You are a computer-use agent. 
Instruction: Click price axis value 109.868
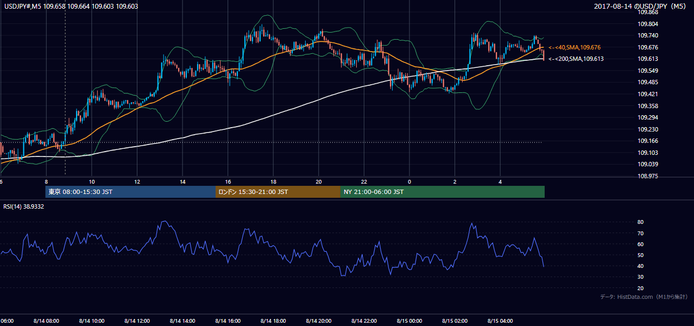pyautogui.click(x=647, y=12)
